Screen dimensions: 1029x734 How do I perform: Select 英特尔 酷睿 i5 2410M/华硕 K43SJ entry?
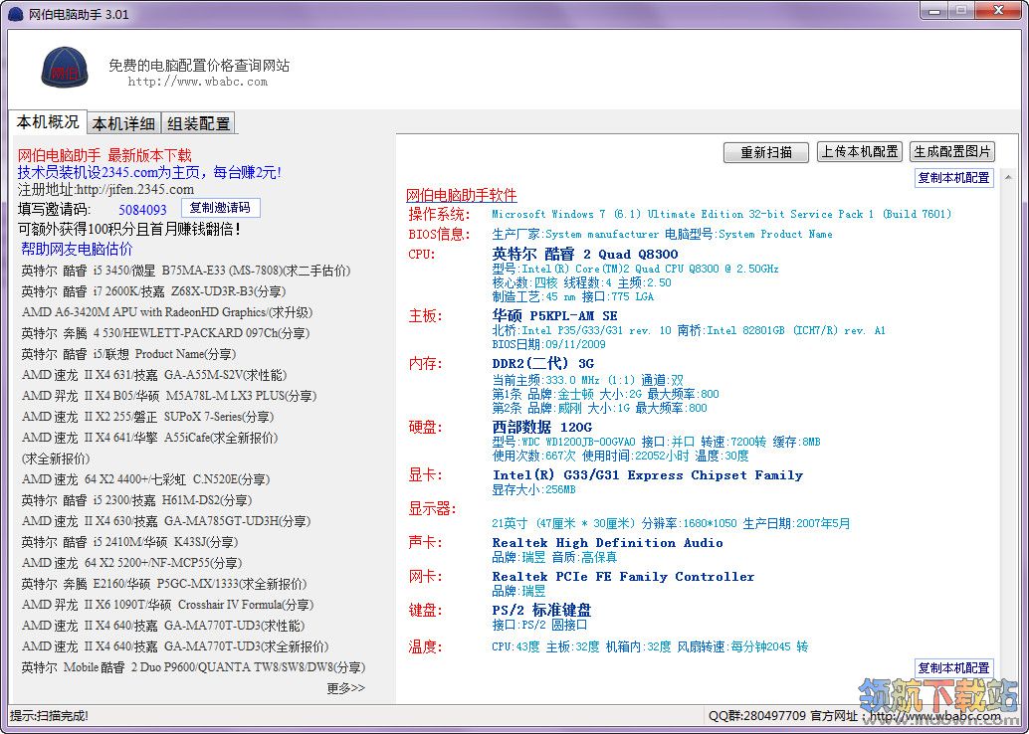(129, 542)
